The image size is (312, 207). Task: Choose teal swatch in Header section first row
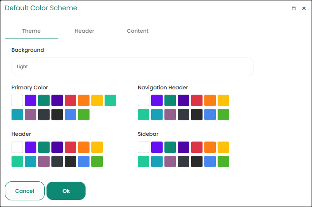tap(44, 147)
